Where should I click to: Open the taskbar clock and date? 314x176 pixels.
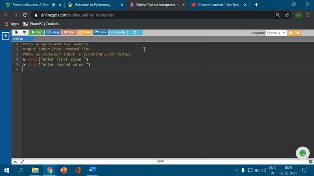(x=288, y=170)
